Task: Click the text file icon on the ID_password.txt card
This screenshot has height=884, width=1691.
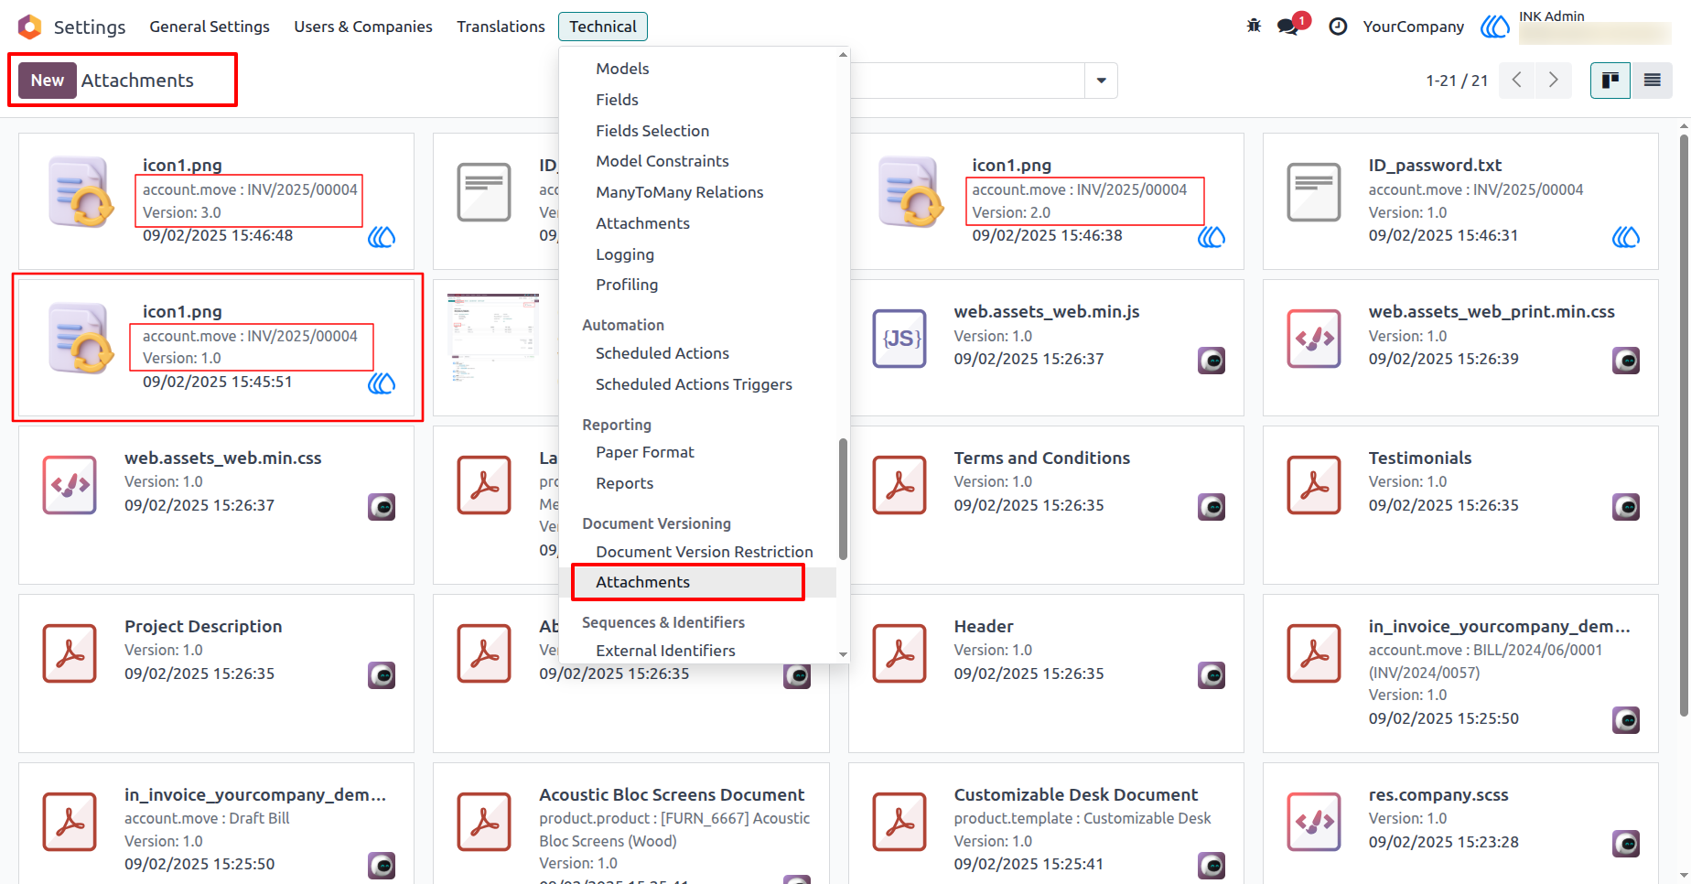Action: coord(1314,192)
